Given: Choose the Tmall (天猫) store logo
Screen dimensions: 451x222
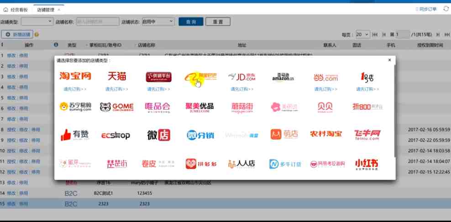Looking at the screenshot, I should [117, 76].
